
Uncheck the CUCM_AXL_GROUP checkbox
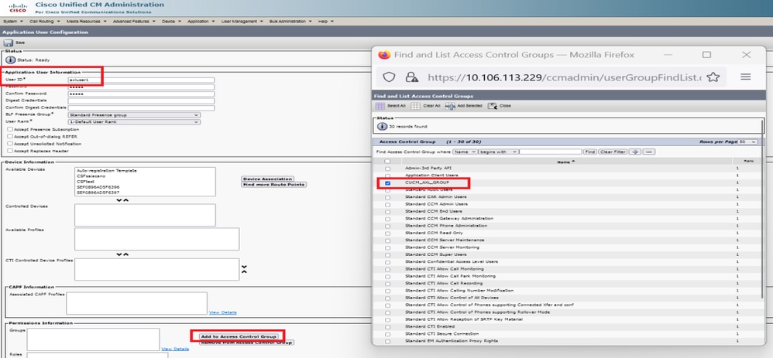(387, 182)
